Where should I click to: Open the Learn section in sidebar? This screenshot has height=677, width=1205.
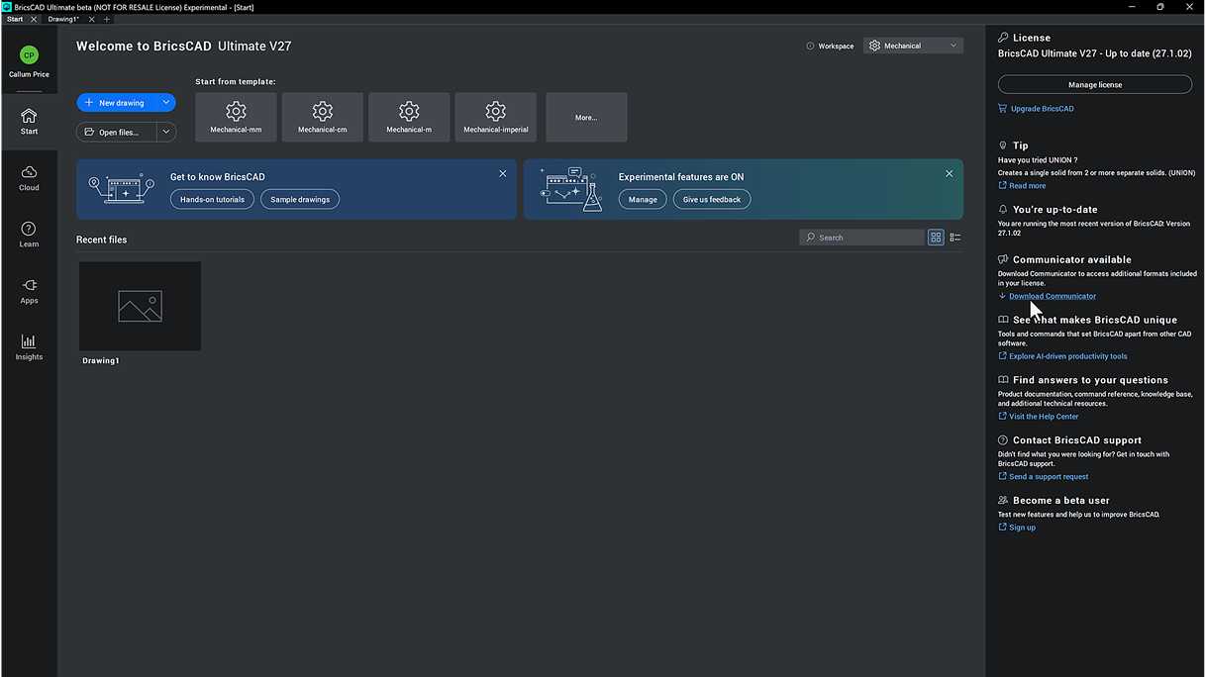29,235
